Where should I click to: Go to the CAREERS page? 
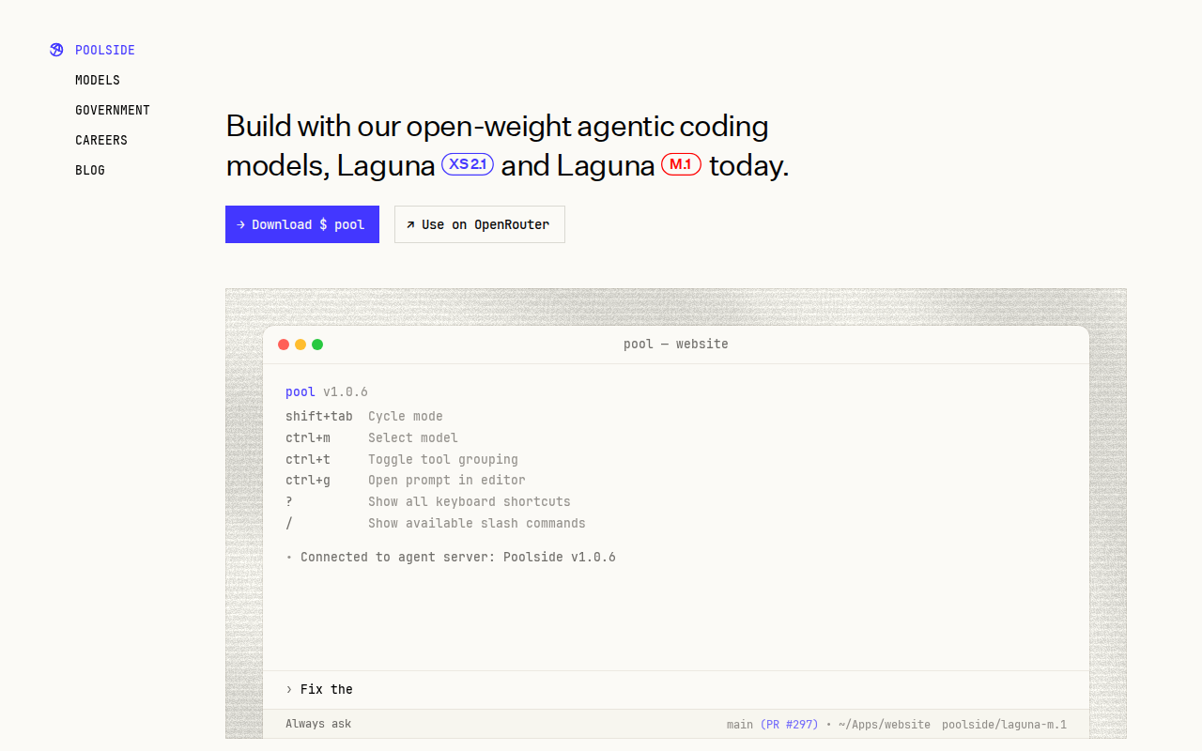[x=101, y=140]
